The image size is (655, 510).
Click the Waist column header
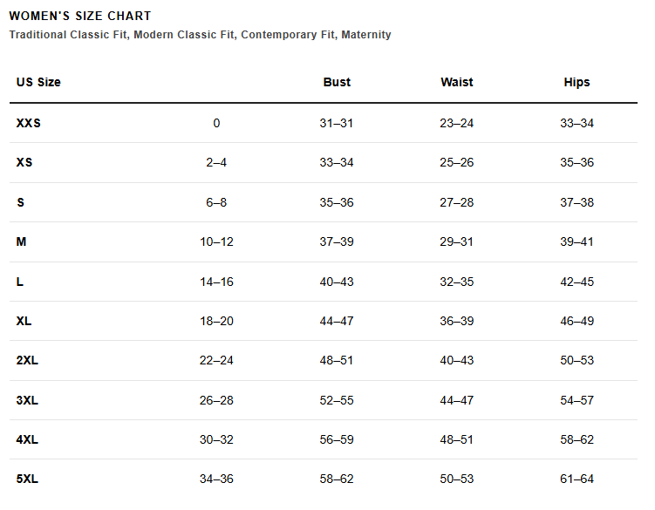click(x=456, y=82)
